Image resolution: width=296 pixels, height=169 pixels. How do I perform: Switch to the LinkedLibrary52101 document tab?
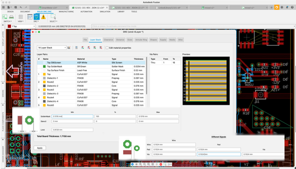[x=169, y=8]
